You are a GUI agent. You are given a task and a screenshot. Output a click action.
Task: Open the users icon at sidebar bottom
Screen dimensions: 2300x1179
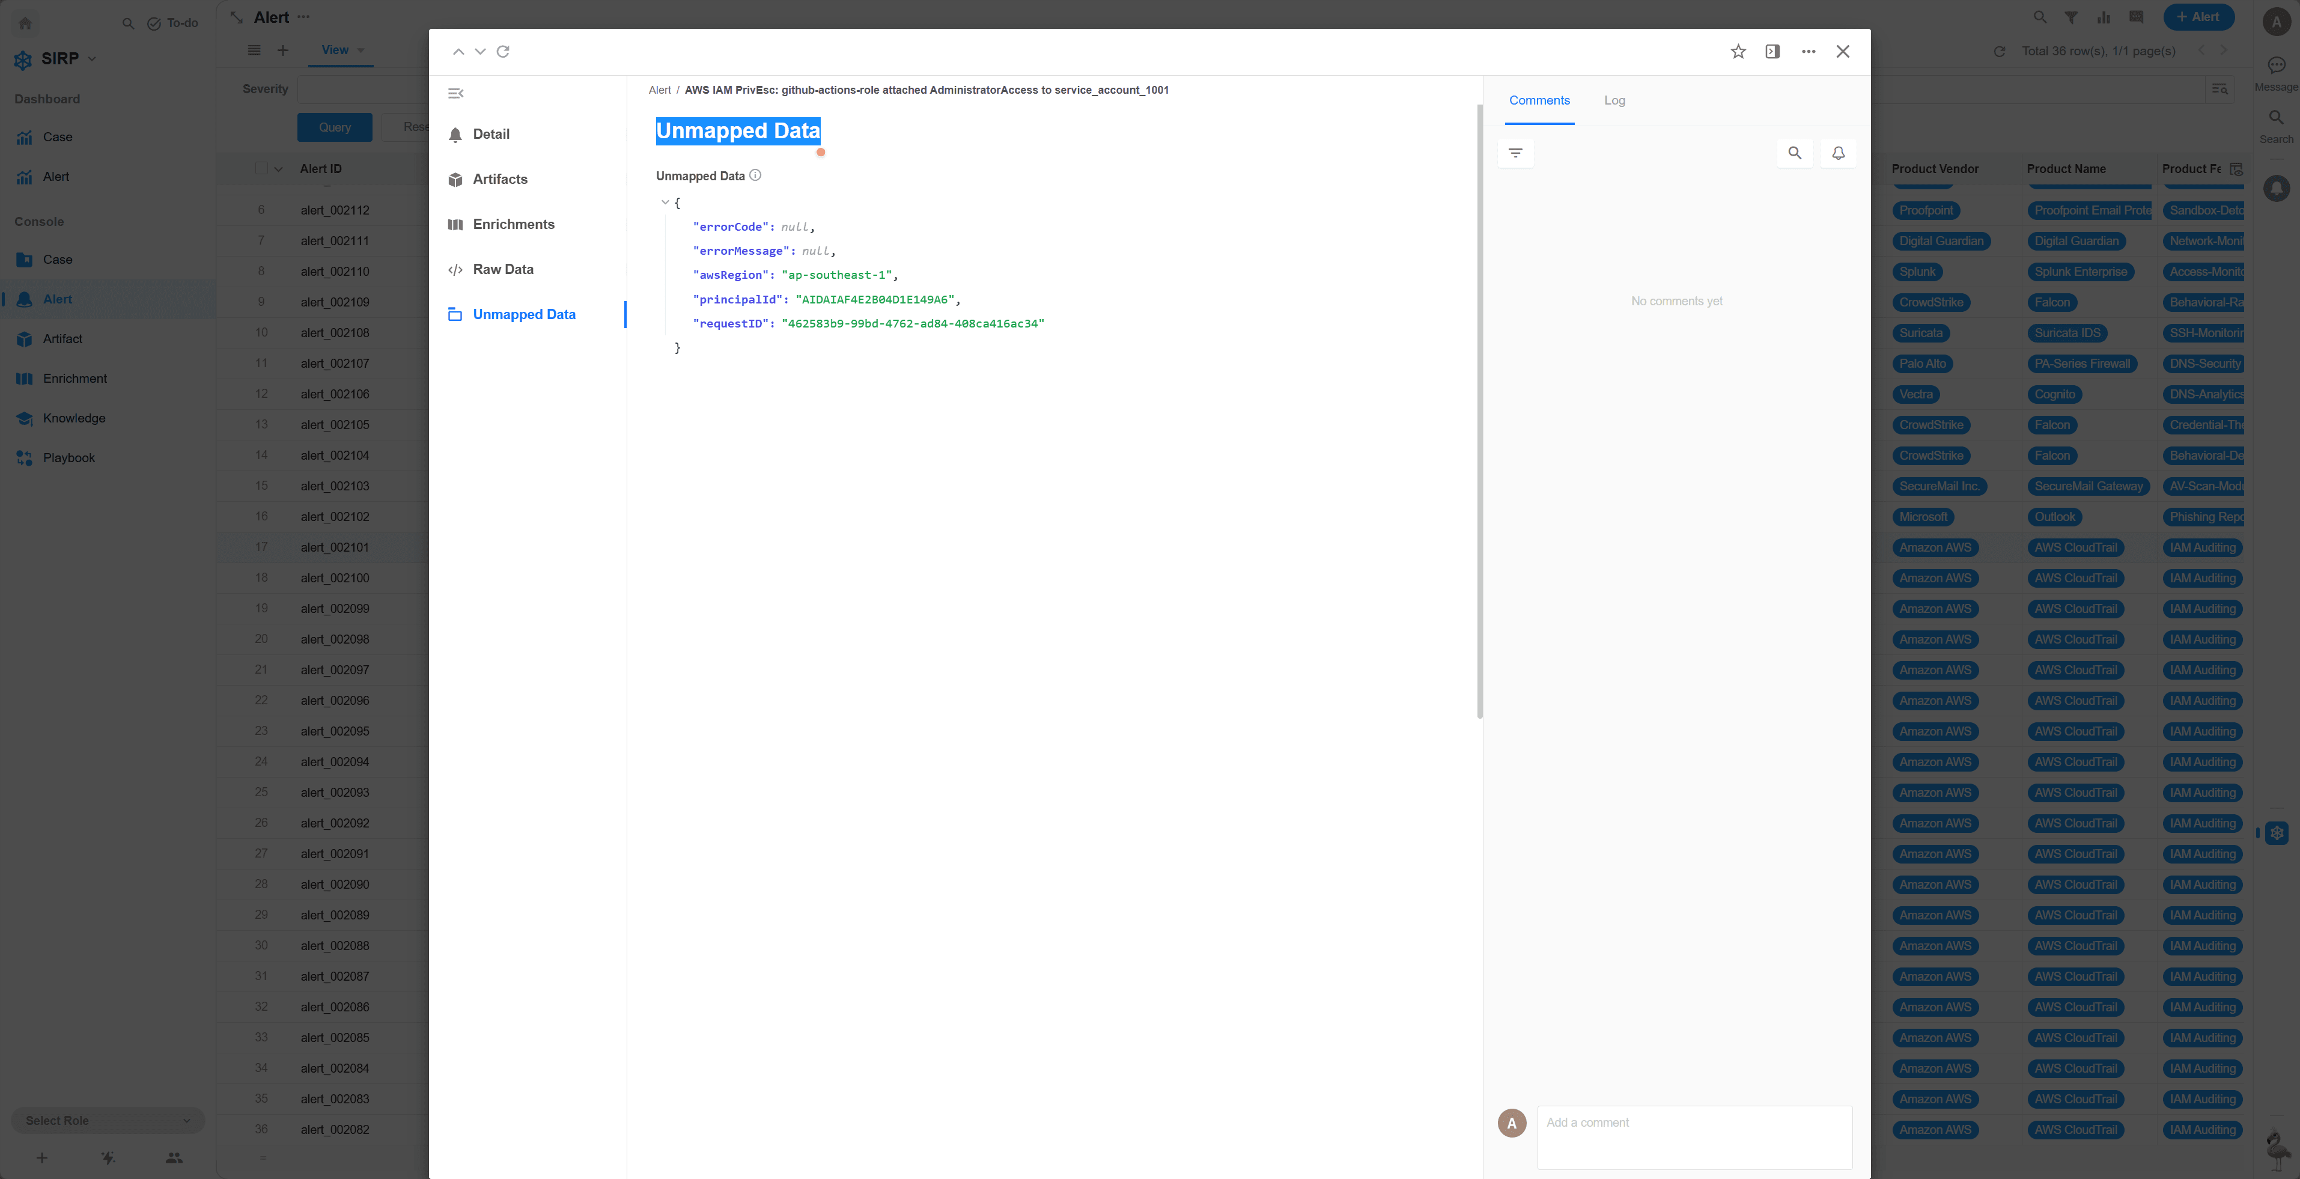tap(174, 1159)
